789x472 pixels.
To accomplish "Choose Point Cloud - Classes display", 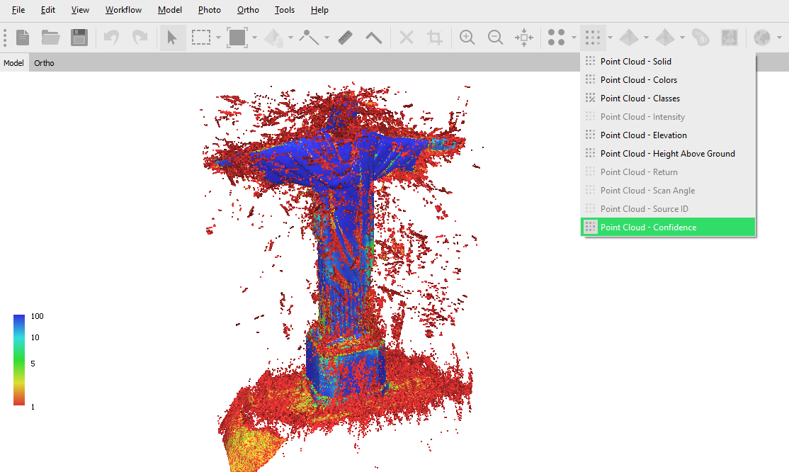I will coord(640,99).
